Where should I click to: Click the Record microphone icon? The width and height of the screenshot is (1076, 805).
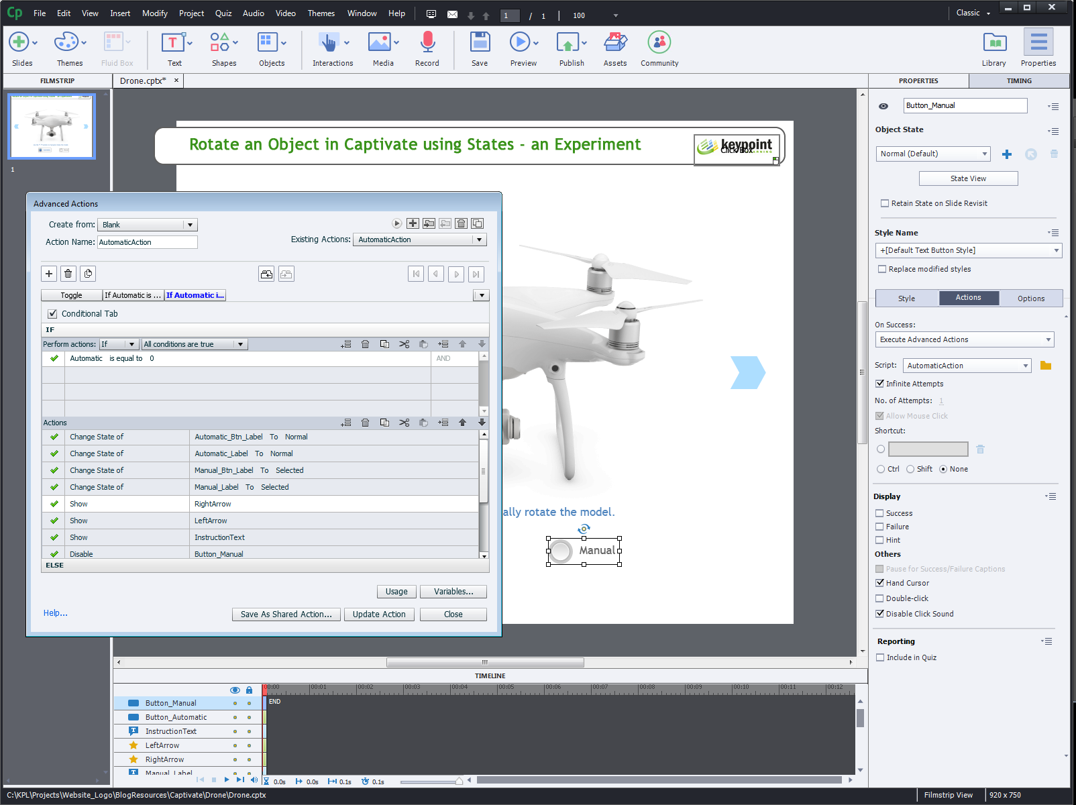point(427,43)
